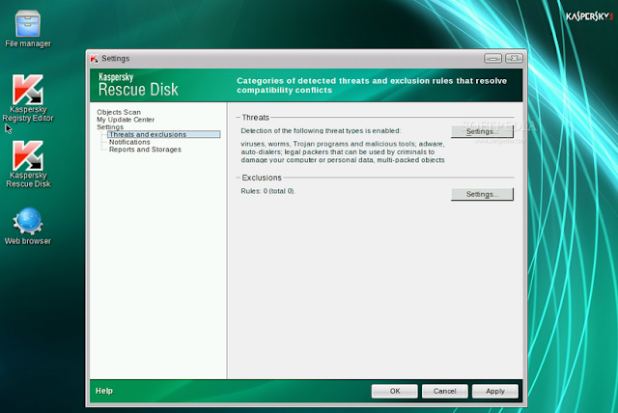The image size is (618, 413).
Task: Click the 'viruses, worms, Trojan programs' description
Action: click(343, 151)
